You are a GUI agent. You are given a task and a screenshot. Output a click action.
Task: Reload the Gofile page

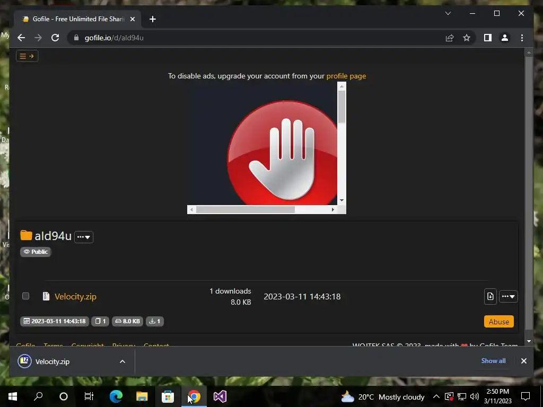[55, 38]
